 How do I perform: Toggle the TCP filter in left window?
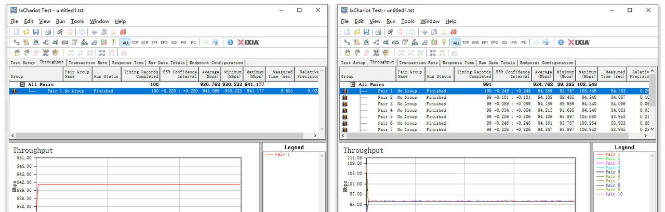click(135, 42)
